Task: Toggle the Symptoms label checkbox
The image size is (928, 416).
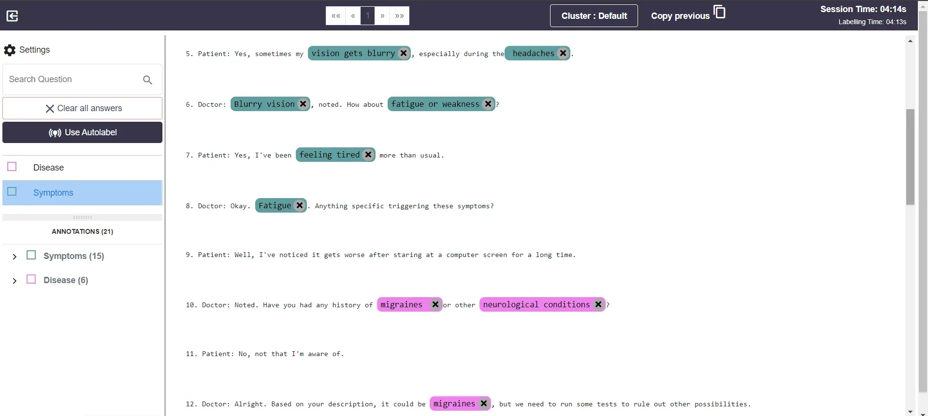Action: [12, 191]
